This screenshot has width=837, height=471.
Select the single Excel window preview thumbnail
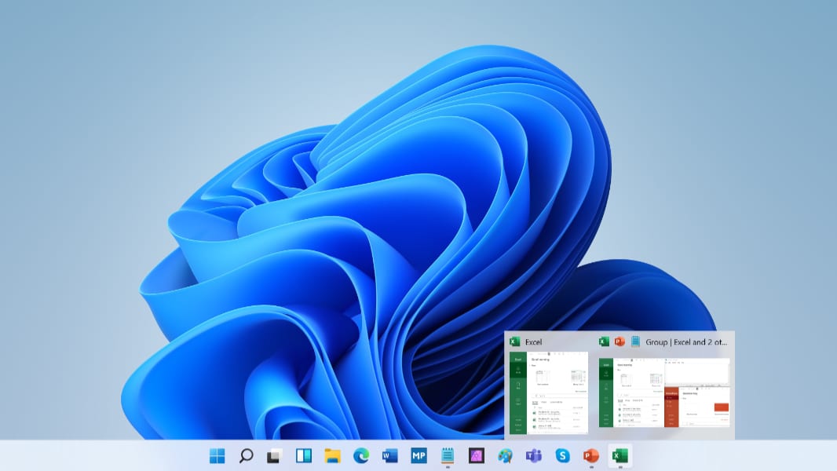[549, 392]
